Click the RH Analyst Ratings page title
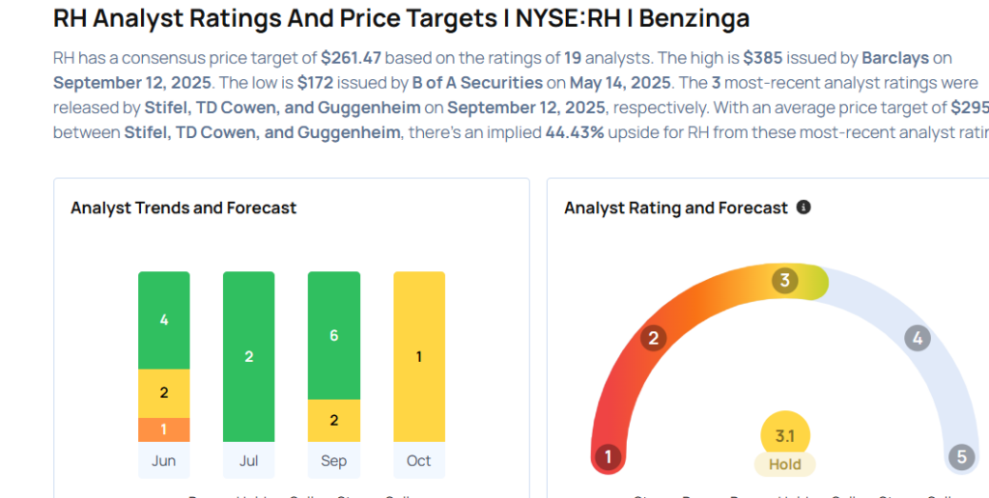This screenshot has height=498, width=989. tap(401, 18)
